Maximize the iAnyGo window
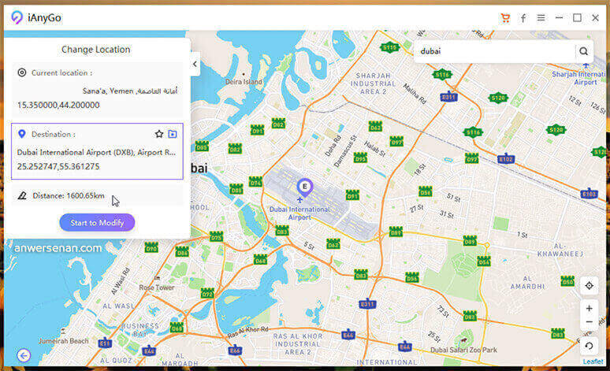Screen dimensions: 610x371 point(578,18)
